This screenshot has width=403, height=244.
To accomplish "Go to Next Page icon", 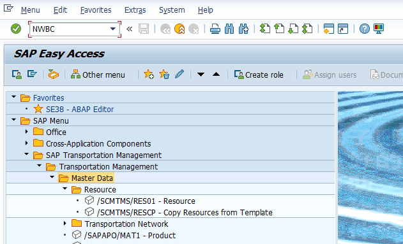I will point(293,29).
